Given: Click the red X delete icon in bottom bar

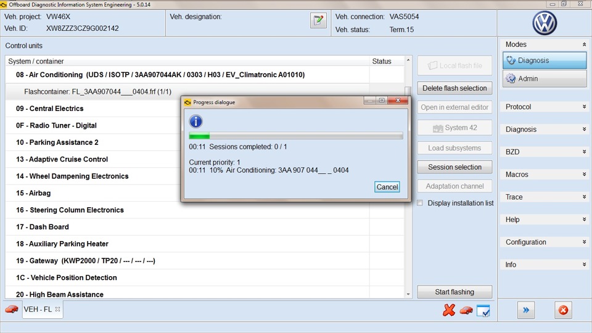Looking at the screenshot, I should click(448, 310).
